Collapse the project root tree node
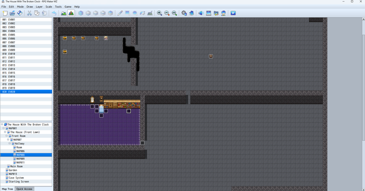Viewport: 365px width, 191px height. pyautogui.click(x=2, y=124)
